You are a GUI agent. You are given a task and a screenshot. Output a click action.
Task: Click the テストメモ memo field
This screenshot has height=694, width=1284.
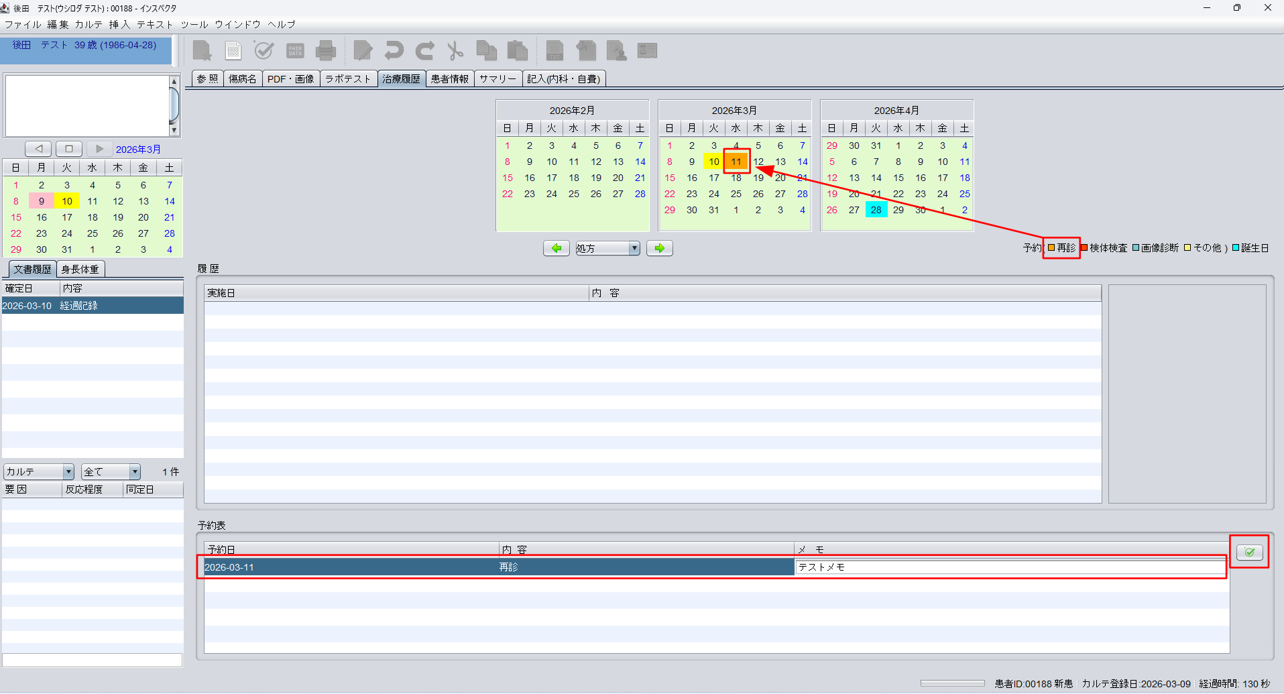point(1010,567)
